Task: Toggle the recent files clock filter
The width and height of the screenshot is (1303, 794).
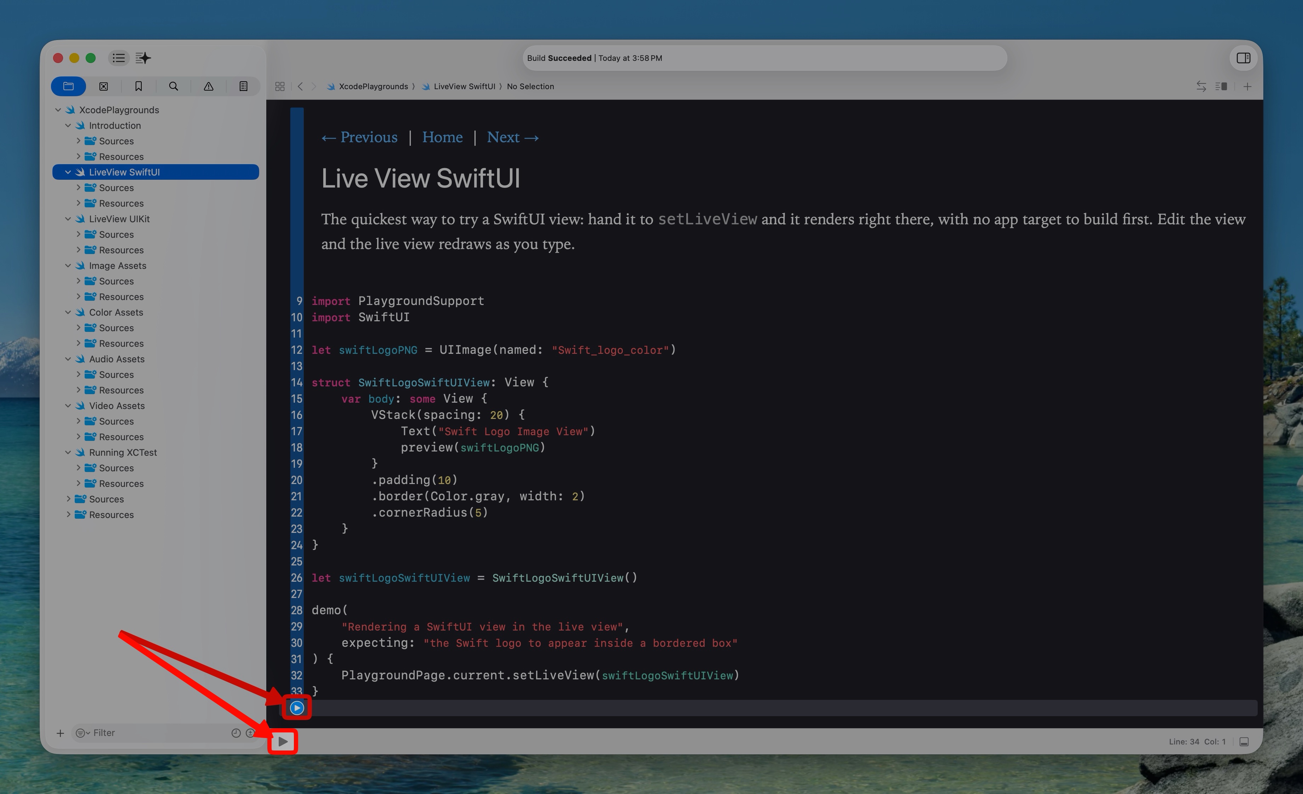Action: pyautogui.click(x=236, y=733)
